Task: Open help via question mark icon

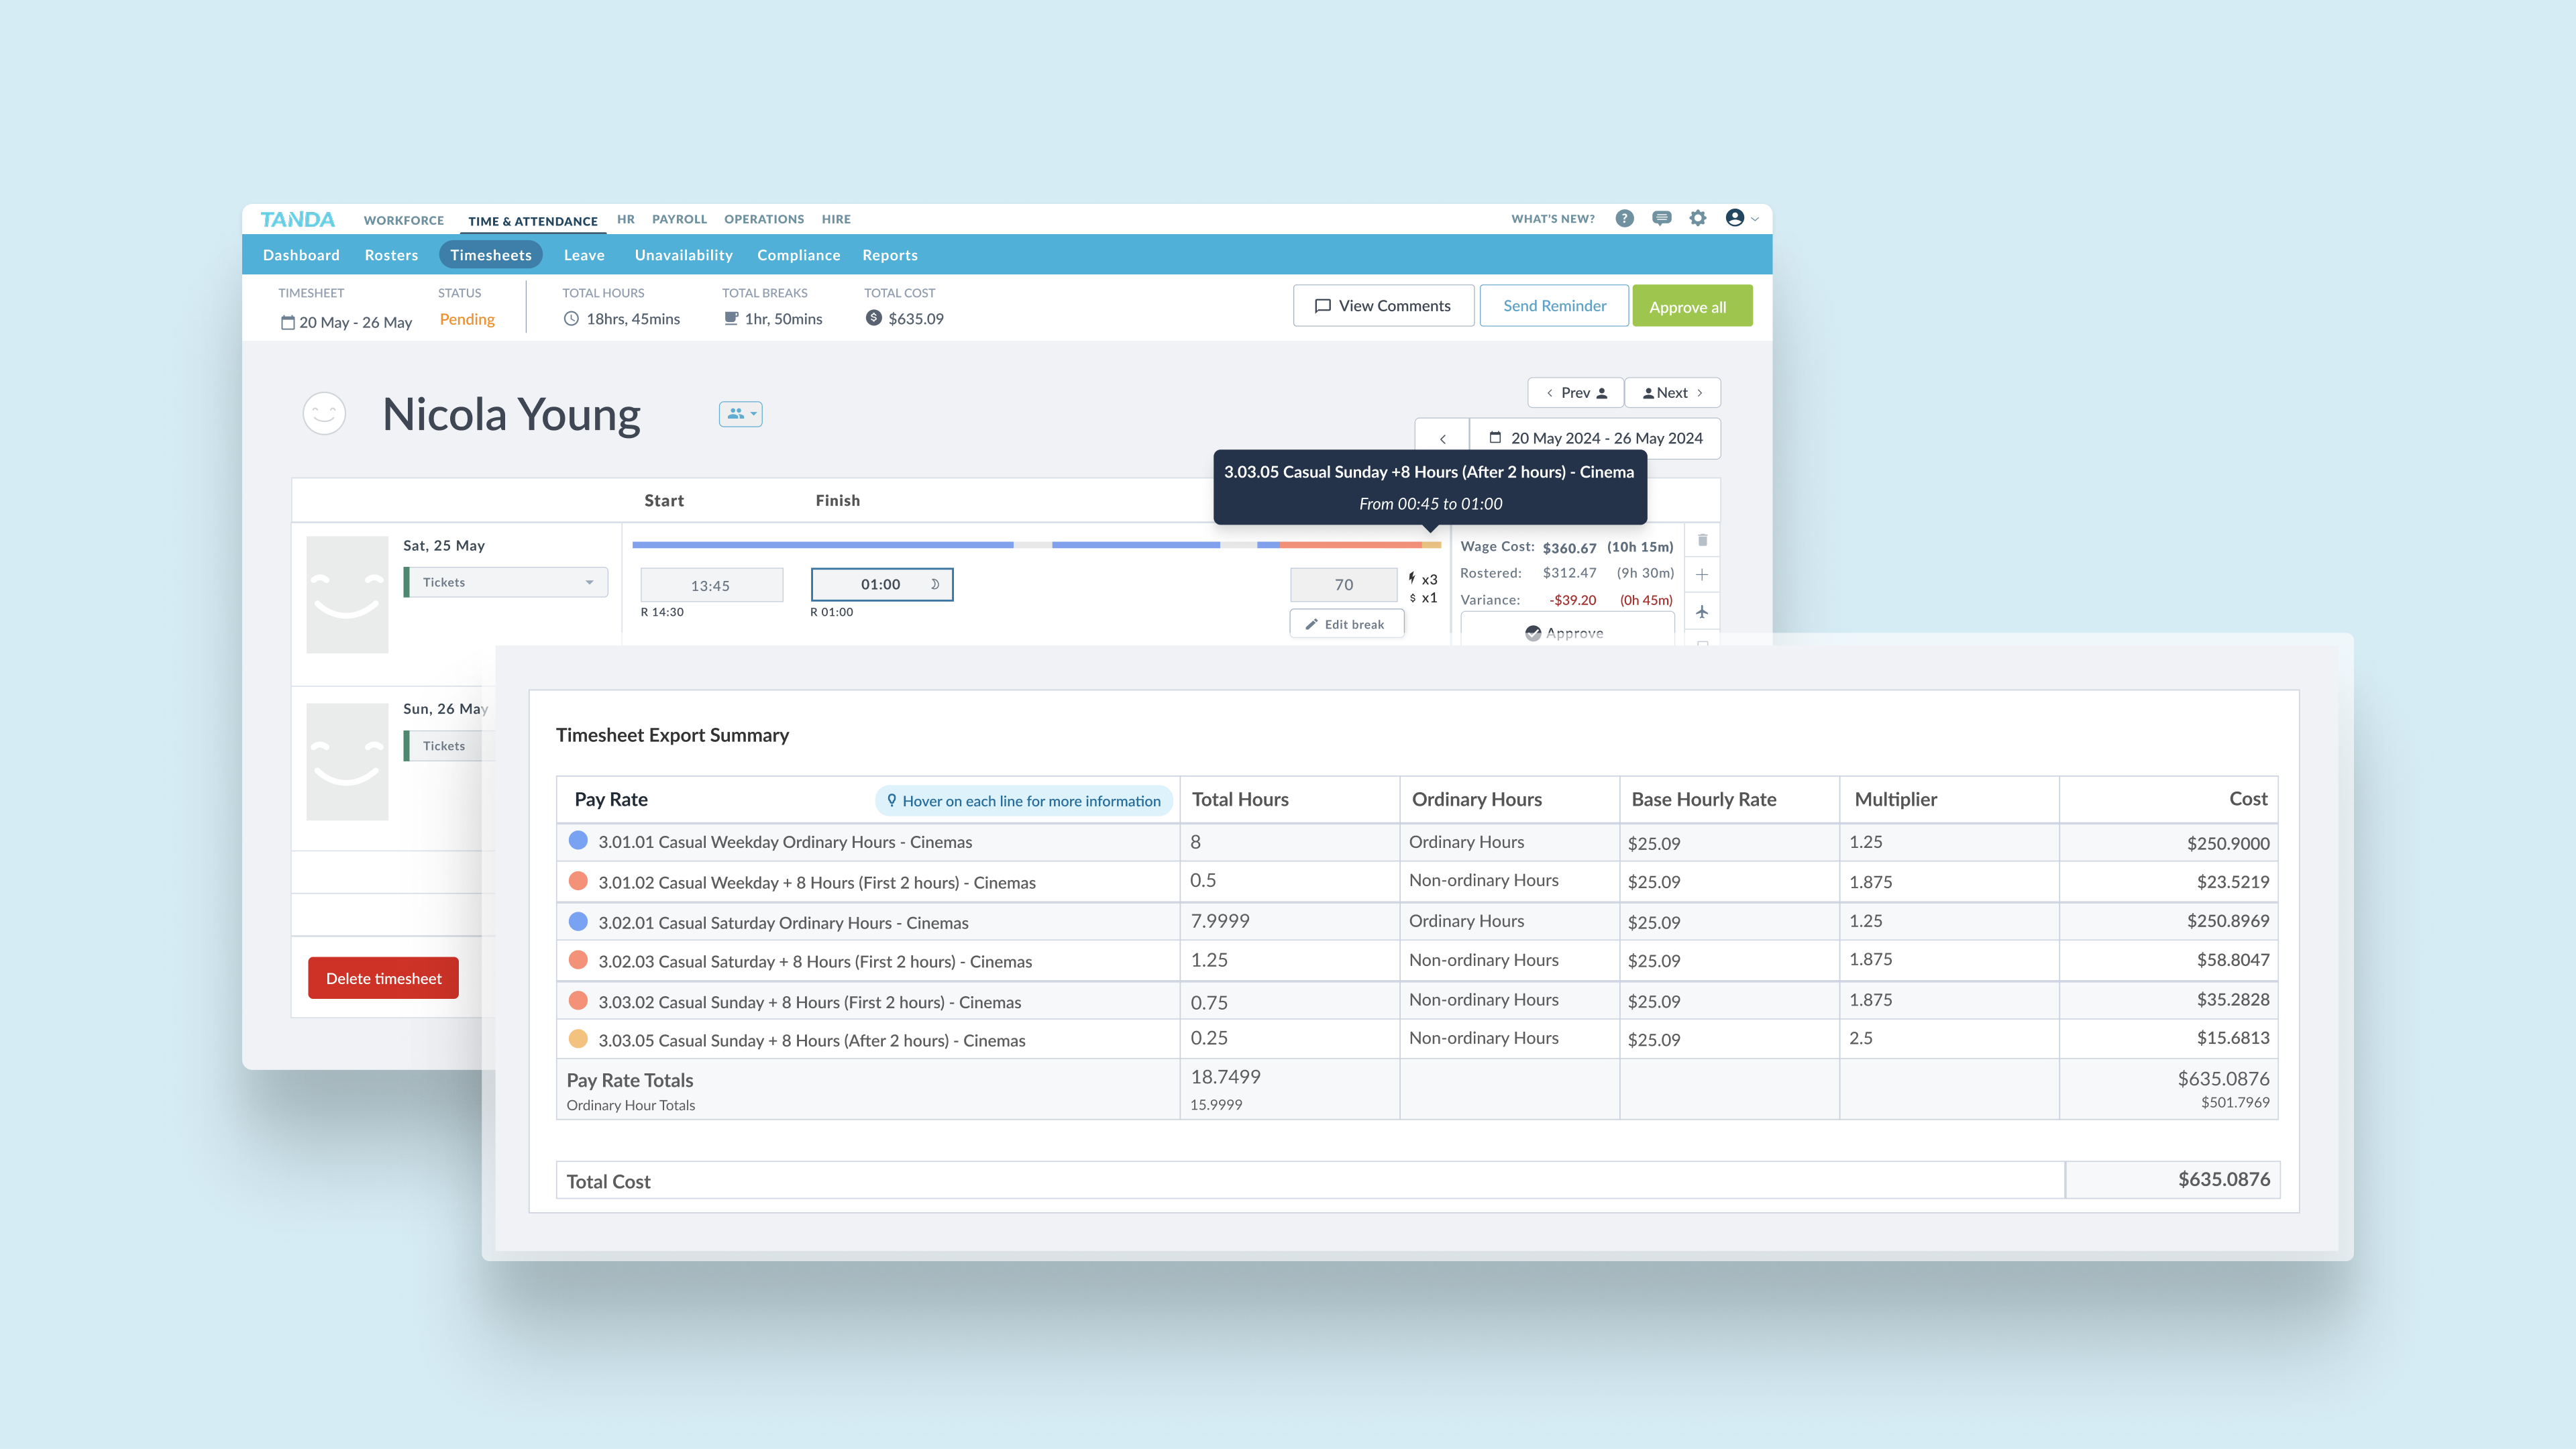Action: click(x=1624, y=218)
